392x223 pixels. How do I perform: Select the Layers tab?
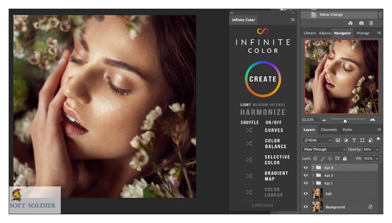click(x=309, y=130)
